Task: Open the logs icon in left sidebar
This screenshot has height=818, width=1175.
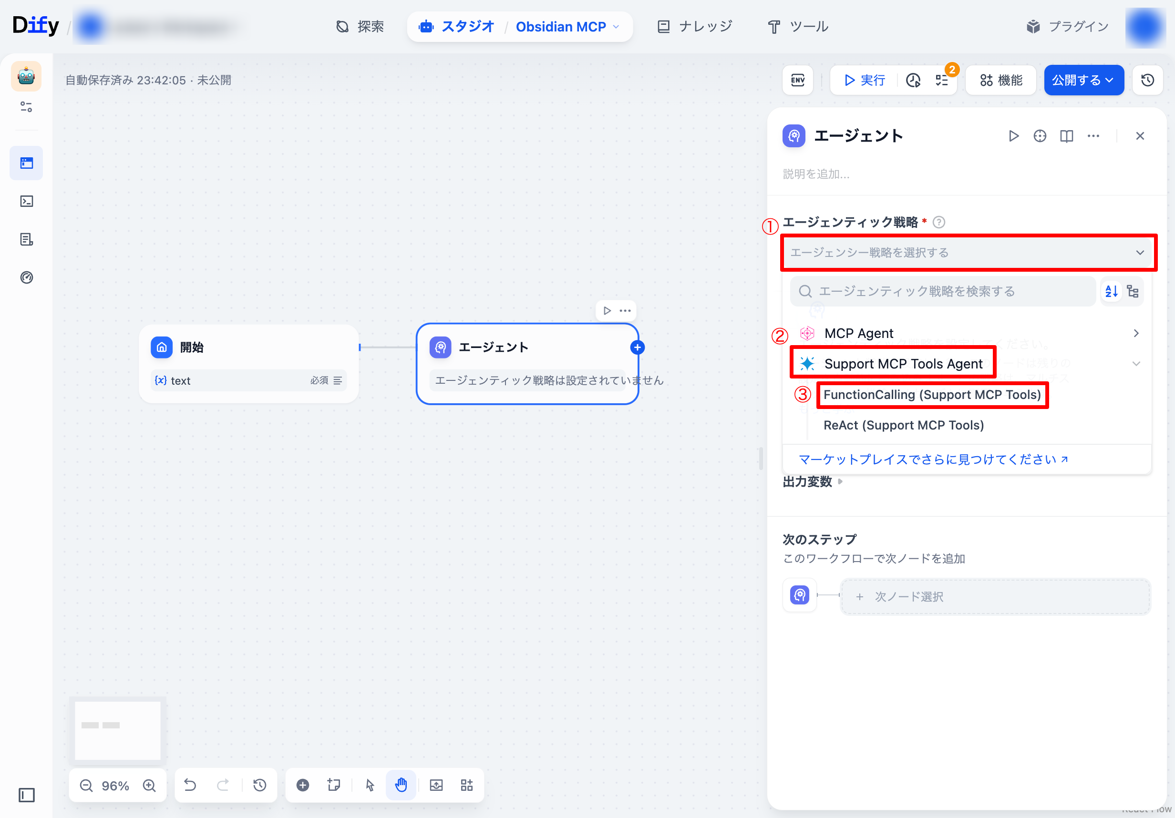Action: (x=27, y=239)
